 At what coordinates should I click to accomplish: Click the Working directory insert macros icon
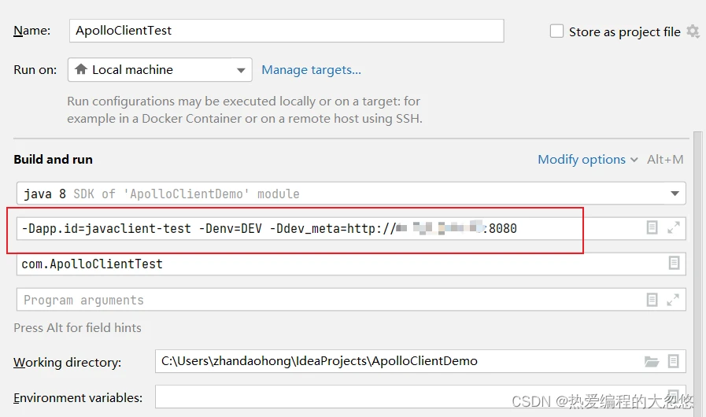[674, 362]
